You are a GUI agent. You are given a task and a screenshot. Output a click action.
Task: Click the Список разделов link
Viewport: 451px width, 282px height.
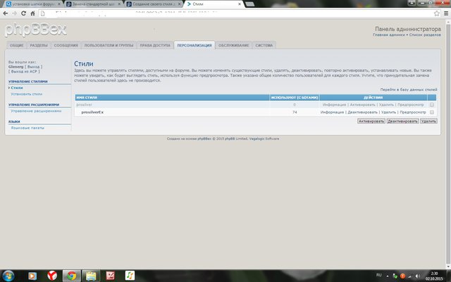click(425, 35)
